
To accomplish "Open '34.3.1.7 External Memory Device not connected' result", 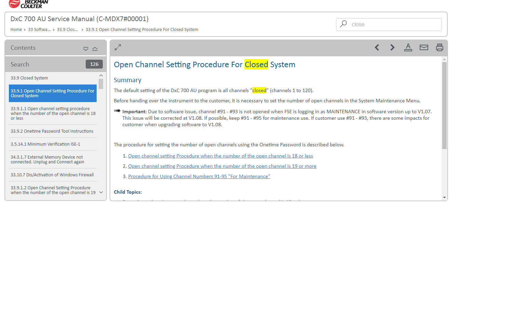I will (53, 159).
